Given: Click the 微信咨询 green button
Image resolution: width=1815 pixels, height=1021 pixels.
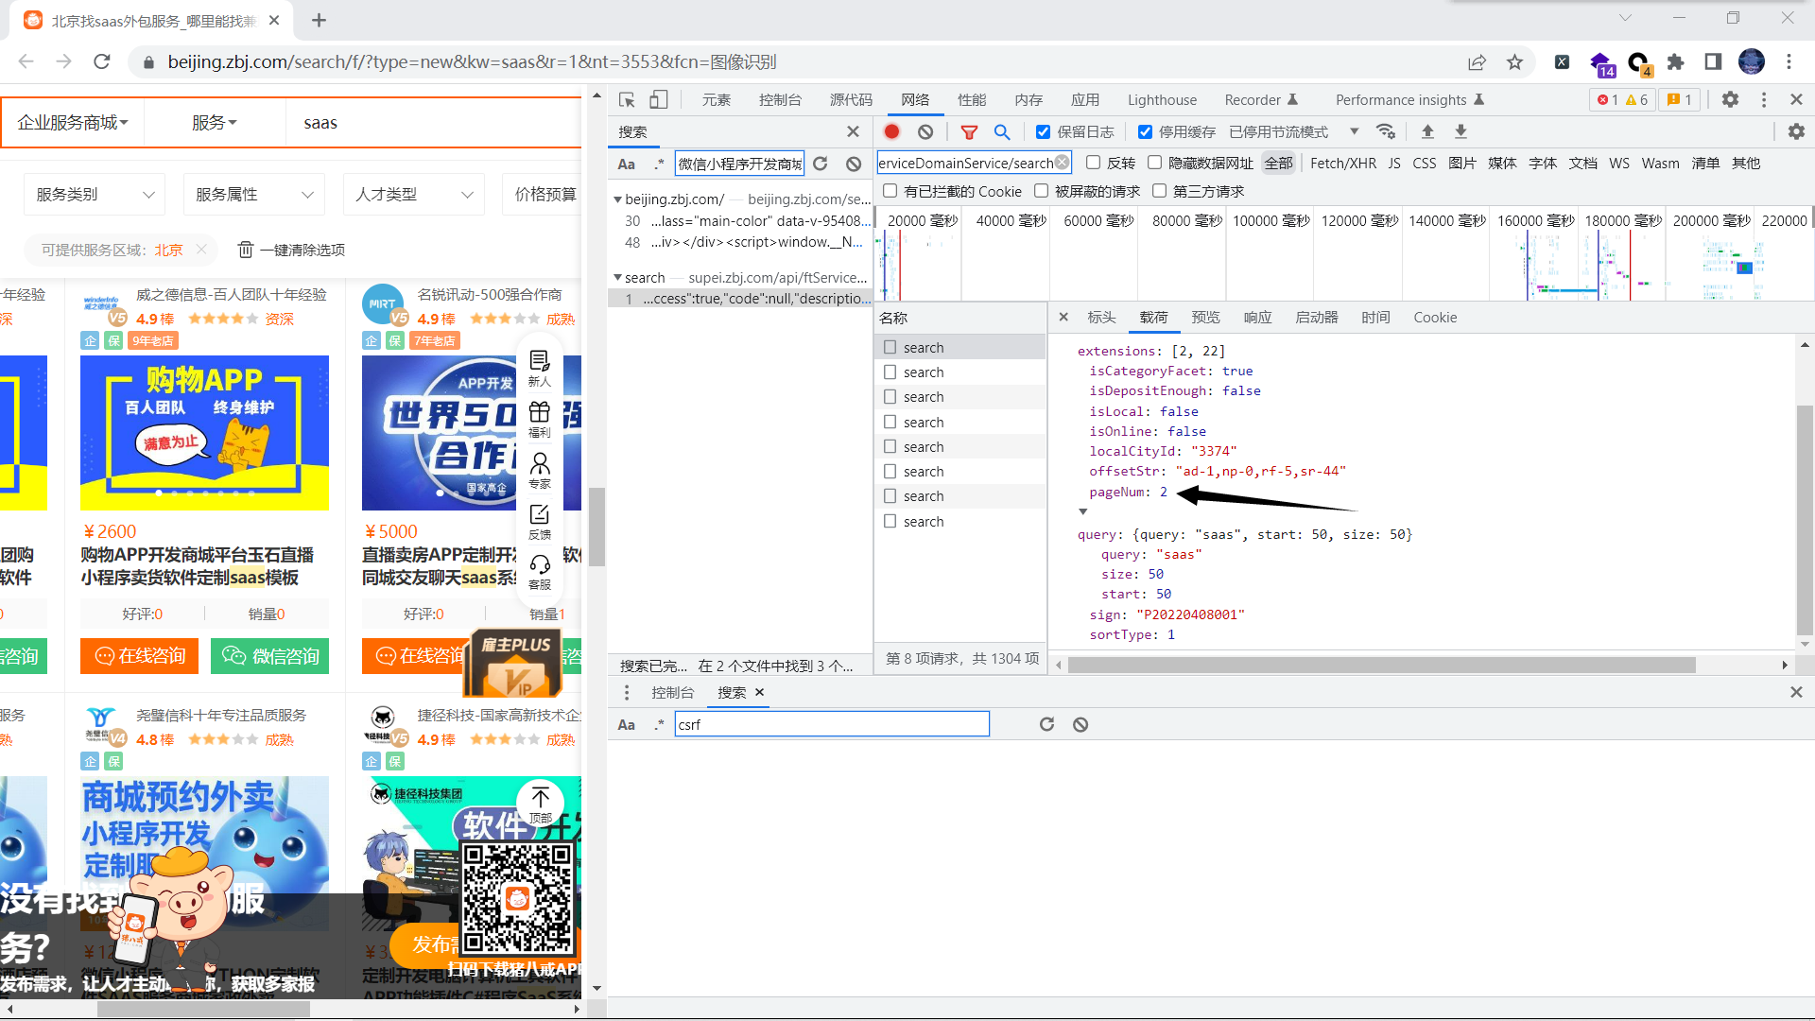Looking at the screenshot, I should pyautogui.click(x=270, y=656).
